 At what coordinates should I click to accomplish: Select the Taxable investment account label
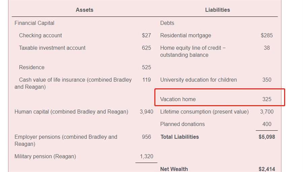(x=52, y=48)
